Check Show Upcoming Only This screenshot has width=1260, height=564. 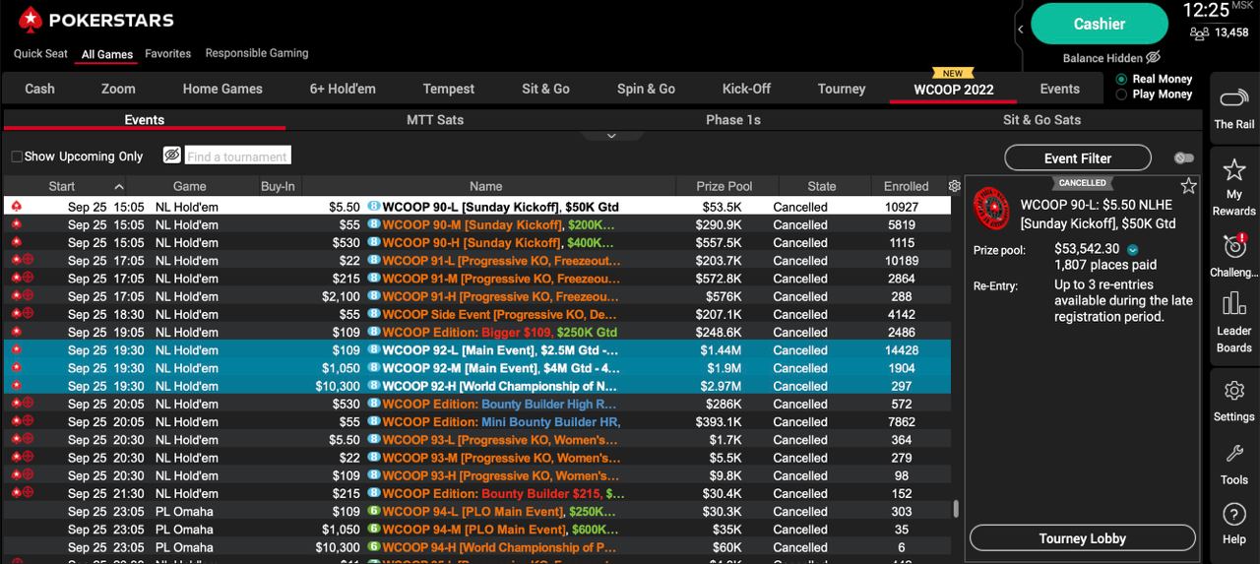pos(17,157)
